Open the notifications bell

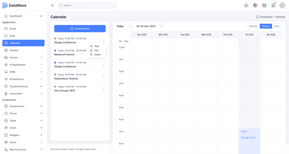273,5
